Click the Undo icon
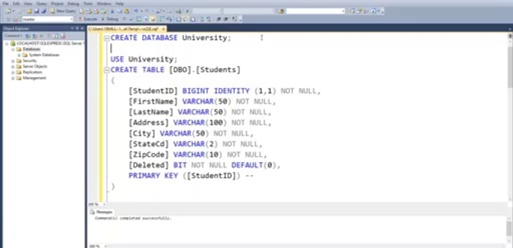The width and height of the screenshot is (513, 248). coord(136,11)
